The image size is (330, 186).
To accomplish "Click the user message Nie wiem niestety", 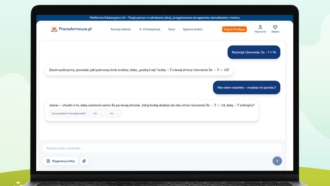I will pos(246,88).
